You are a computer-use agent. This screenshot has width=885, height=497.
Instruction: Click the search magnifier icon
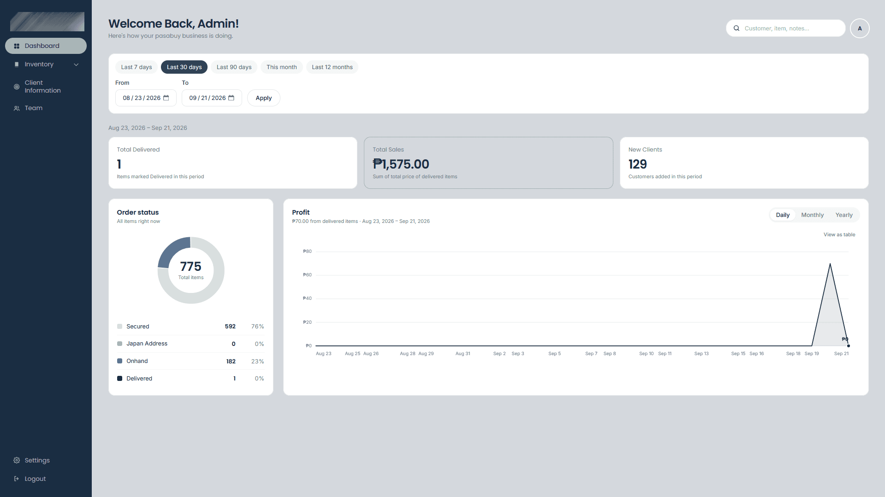tap(737, 28)
